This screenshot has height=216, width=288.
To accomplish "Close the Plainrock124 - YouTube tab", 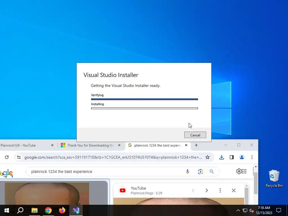I will 52,145.
